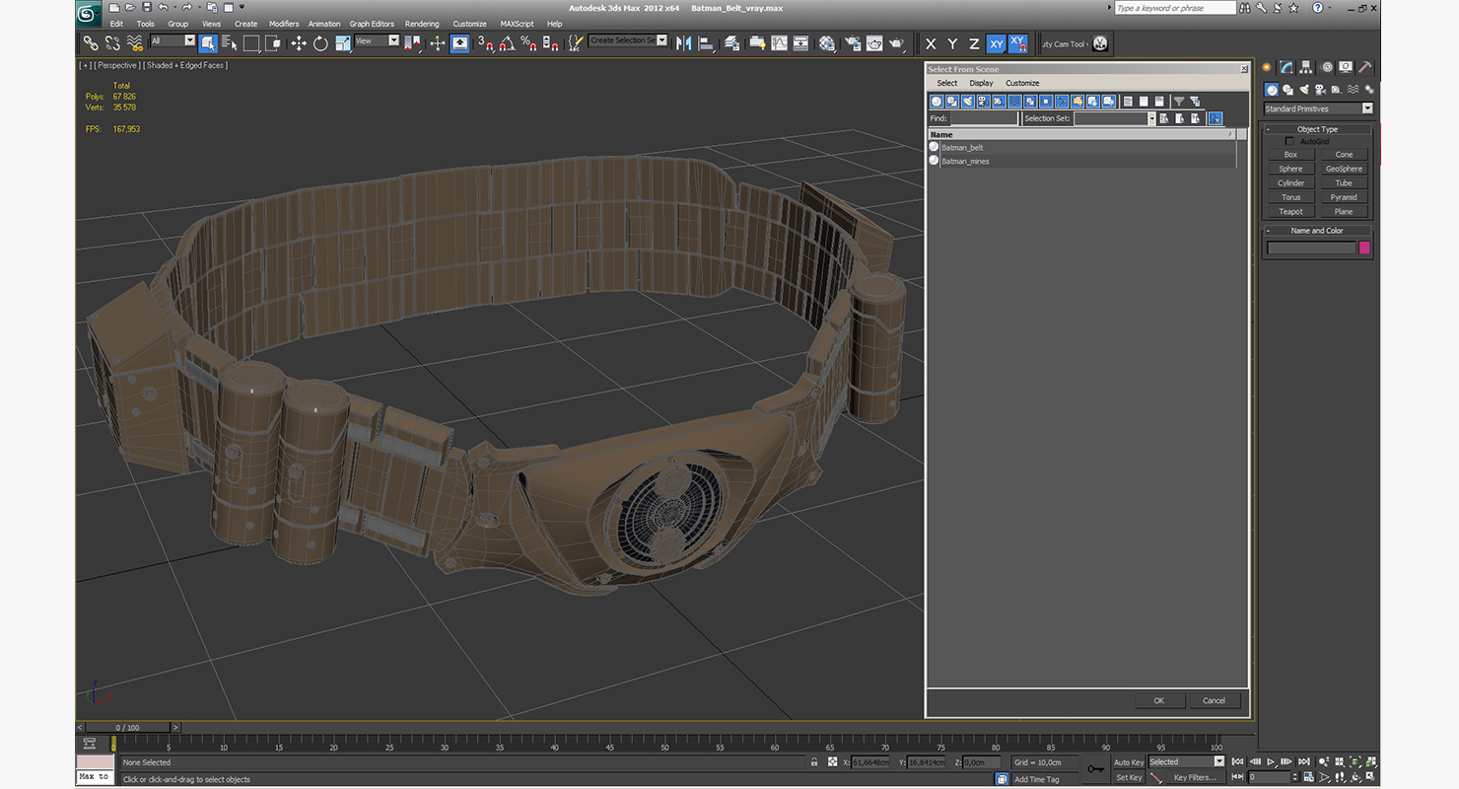
Task: Open the Align tool
Action: tap(706, 43)
